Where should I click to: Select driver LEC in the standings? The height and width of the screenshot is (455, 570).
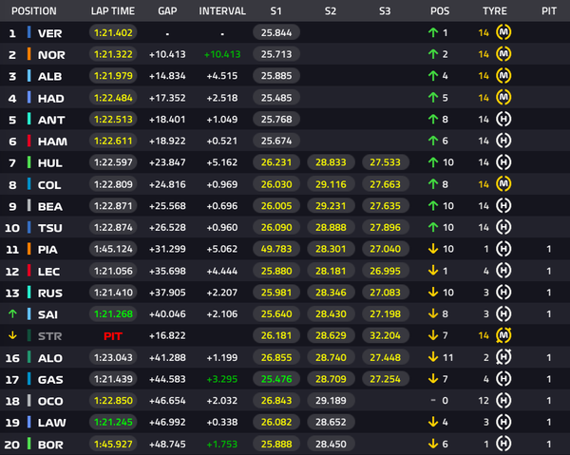(48, 272)
